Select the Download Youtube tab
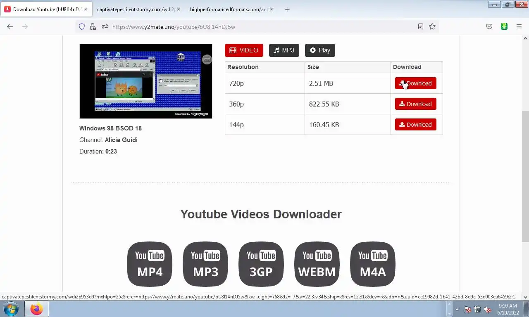 click(45, 9)
